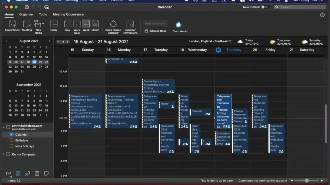This screenshot has height=185, width=330.
Task: Zoom in using the plus button
Action: [322, 181]
